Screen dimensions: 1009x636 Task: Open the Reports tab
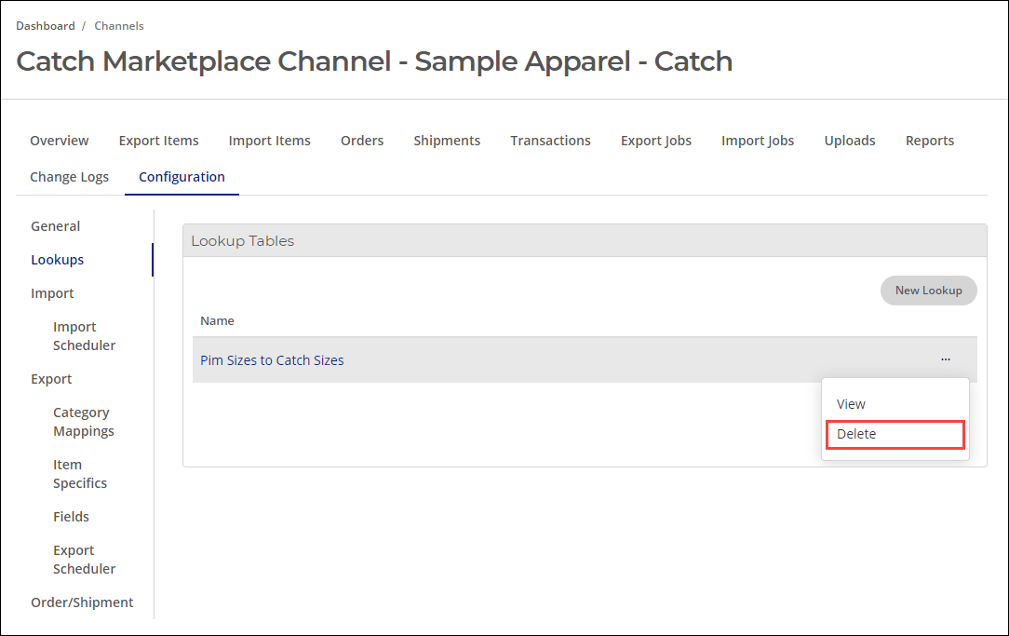click(x=929, y=141)
